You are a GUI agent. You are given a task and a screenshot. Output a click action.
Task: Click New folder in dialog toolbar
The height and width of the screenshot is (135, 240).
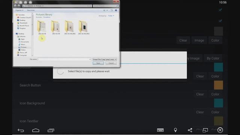31,10
